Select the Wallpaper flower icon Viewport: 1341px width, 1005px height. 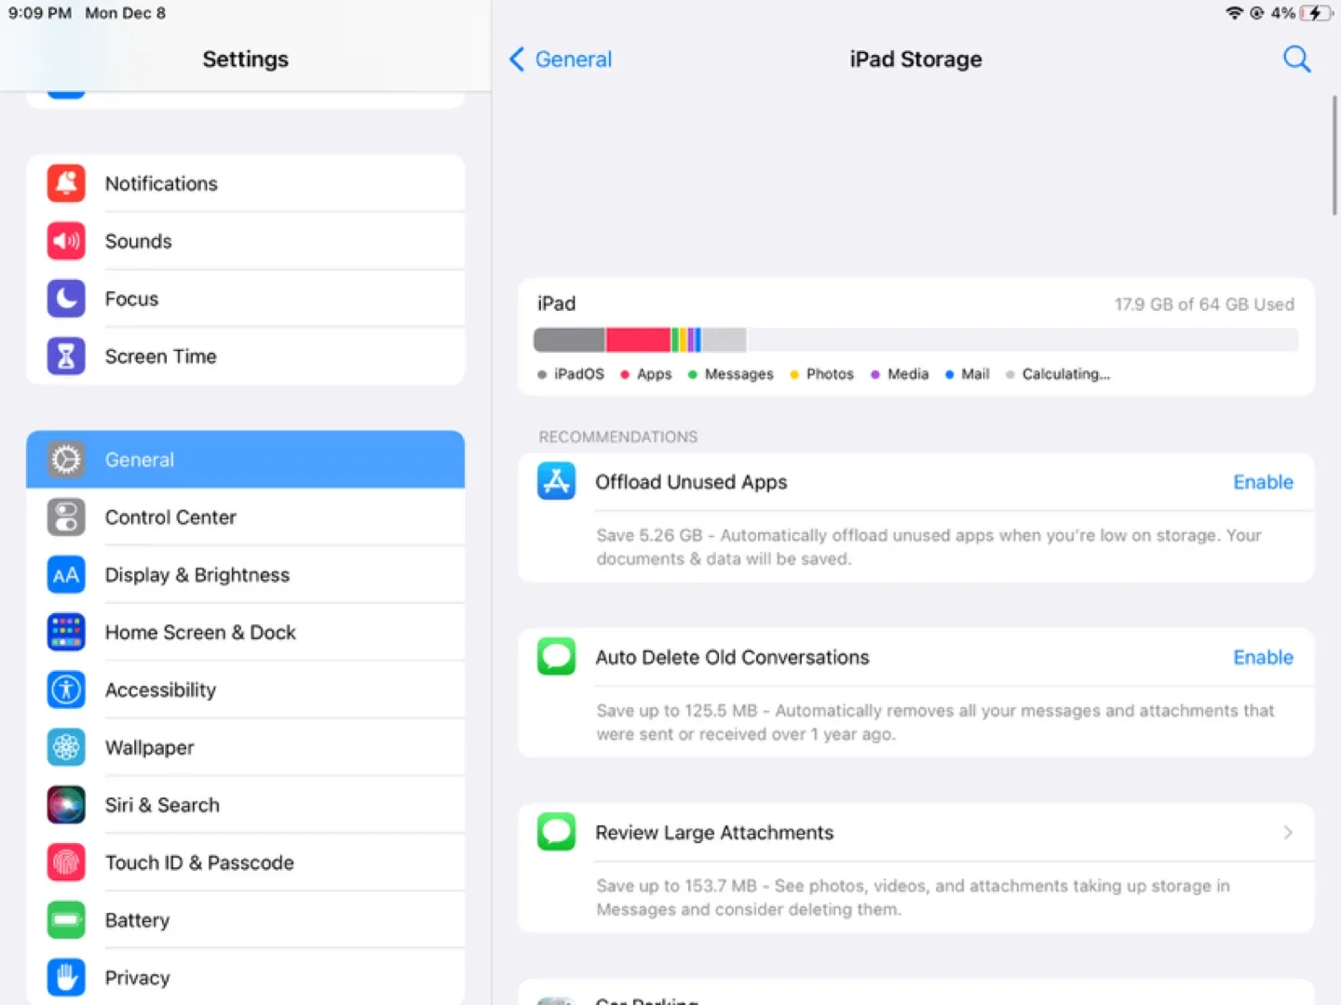65,747
